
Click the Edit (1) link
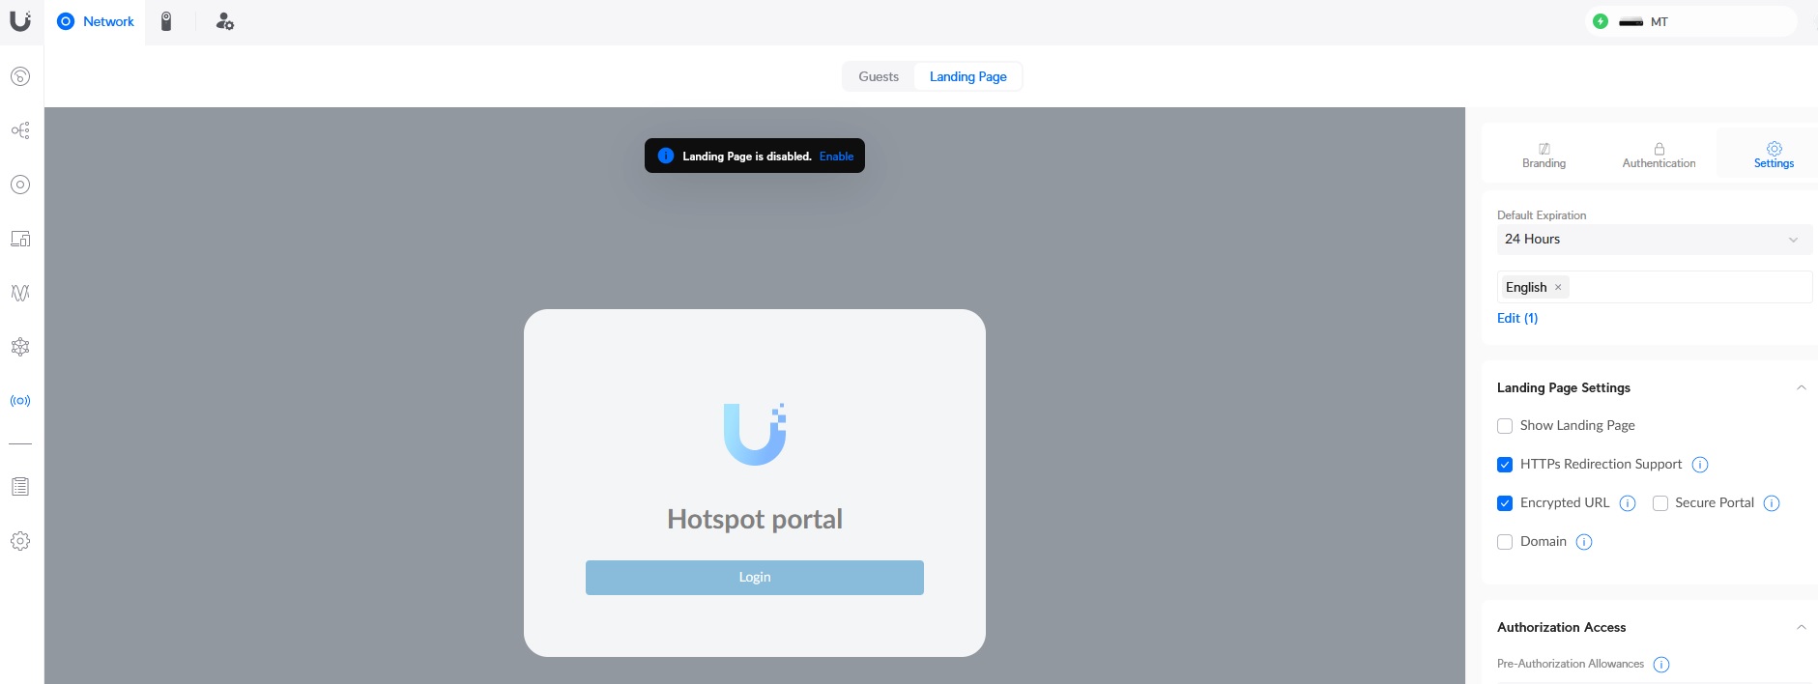click(1517, 318)
